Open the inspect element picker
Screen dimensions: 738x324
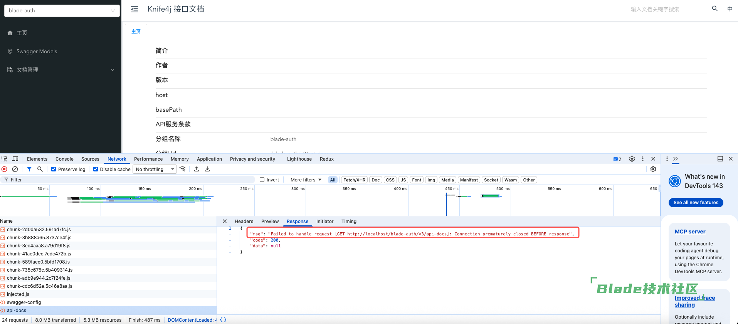click(4, 159)
